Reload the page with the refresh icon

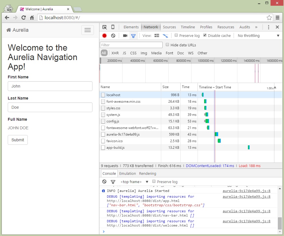point(23,17)
